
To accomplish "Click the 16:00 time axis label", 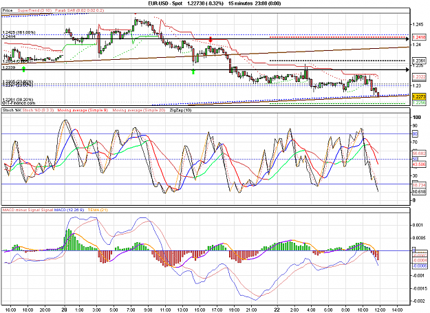I will click(x=10, y=310).
